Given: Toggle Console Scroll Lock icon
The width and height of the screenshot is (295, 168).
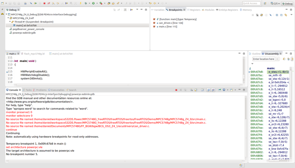Looking at the screenshot, I should (x=196, y=90).
